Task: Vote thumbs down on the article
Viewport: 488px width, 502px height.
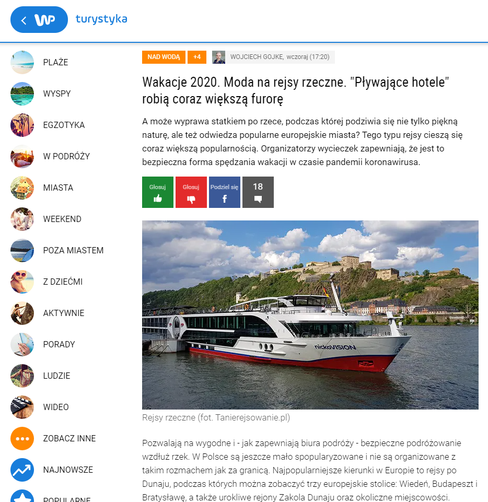Action: click(191, 192)
